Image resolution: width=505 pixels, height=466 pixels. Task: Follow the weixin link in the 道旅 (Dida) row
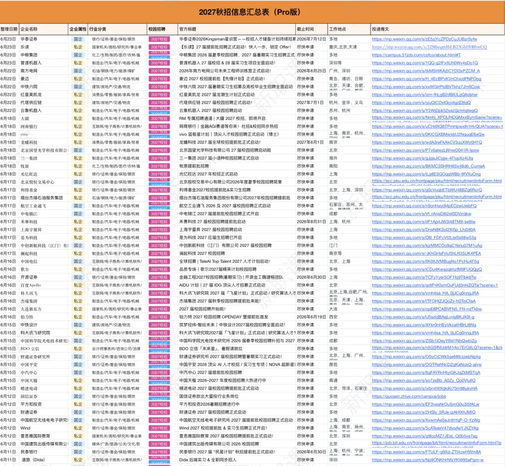427,460
